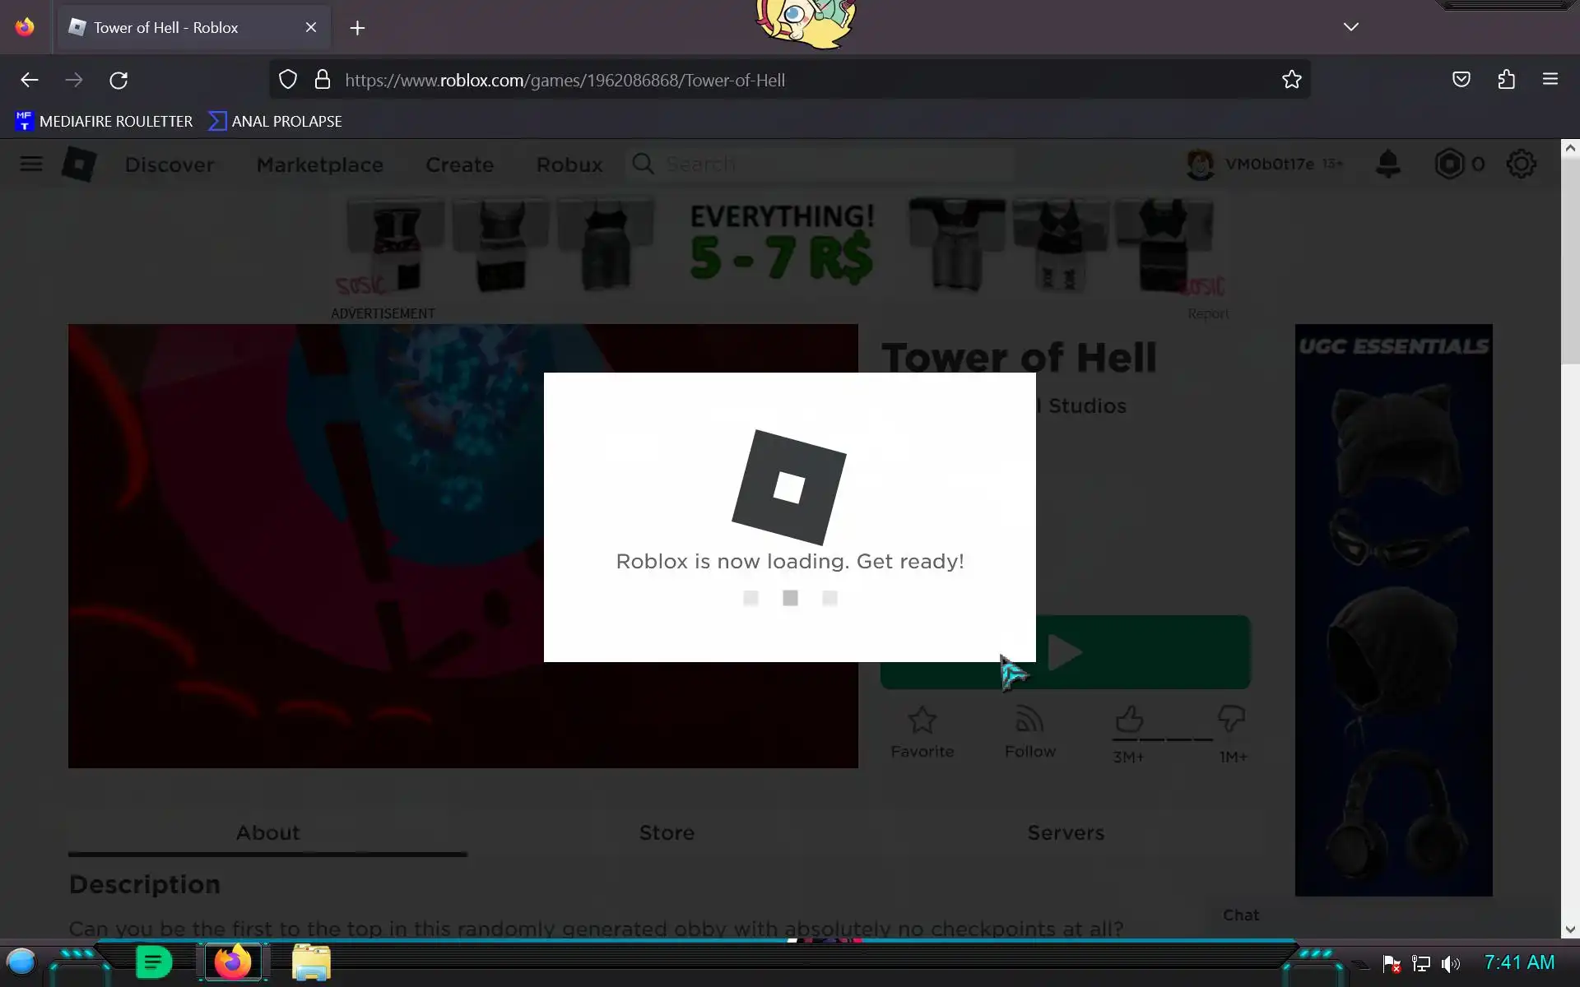Image resolution: width=1580 pixels, height=987 pixels.
Task: Click the Robux balance icon
Action: [1449, 164]
